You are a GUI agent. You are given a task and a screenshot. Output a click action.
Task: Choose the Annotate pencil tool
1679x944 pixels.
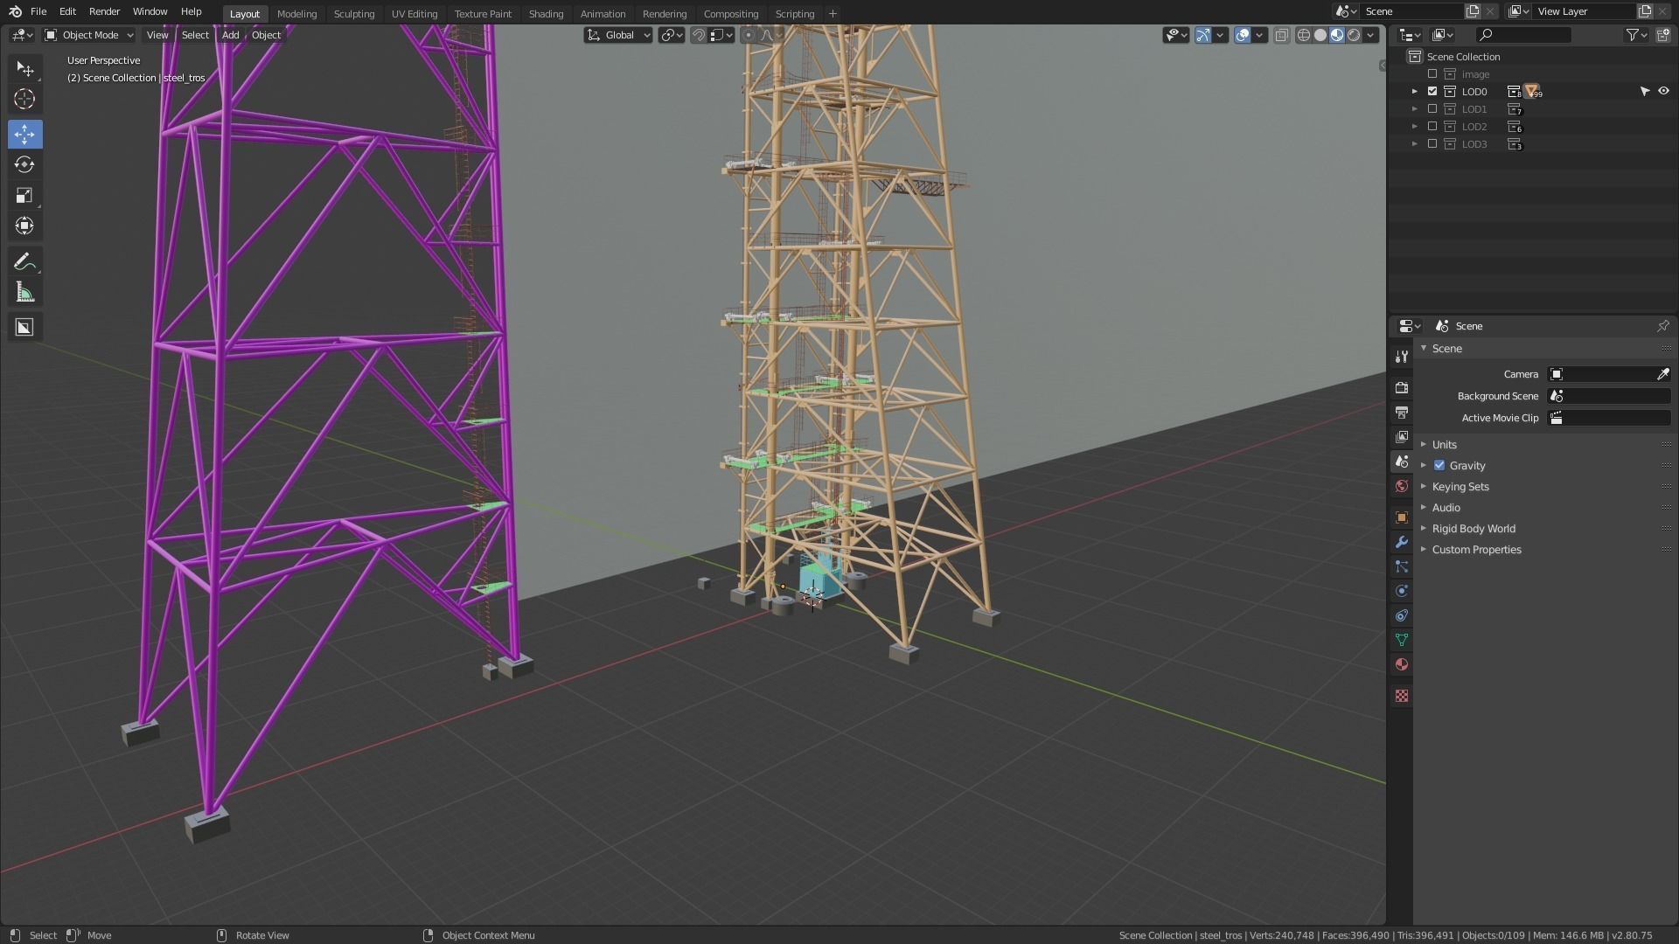click(24, 261)
